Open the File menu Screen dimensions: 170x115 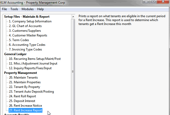point(4,9)
